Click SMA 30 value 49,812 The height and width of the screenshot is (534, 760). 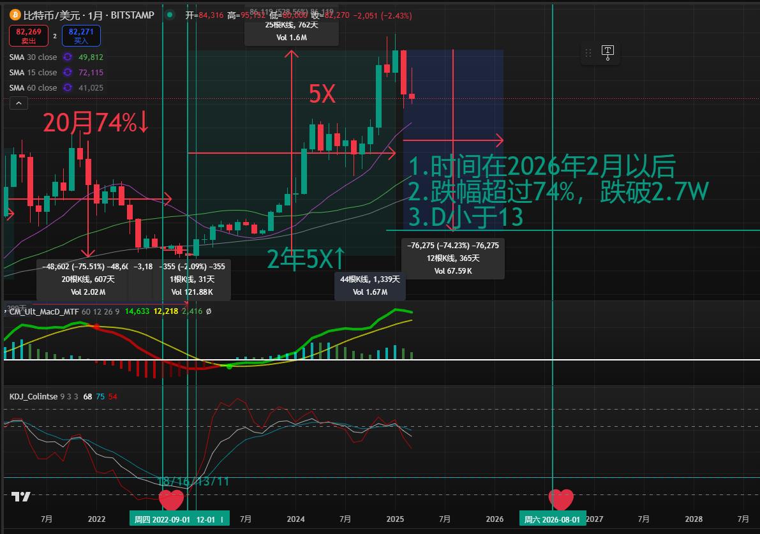[91, 57]
